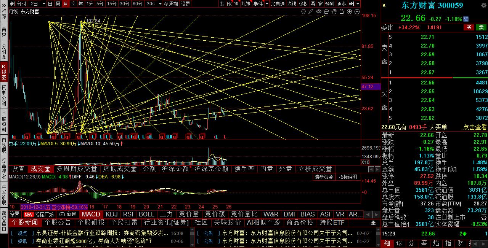Click the settings gear icon on the chart
The height and width of the screenshot is (248, 488).
point(303,11)
